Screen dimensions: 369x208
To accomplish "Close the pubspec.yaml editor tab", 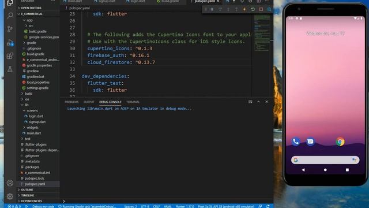I will pyautogui.click(x=218, y=1).
